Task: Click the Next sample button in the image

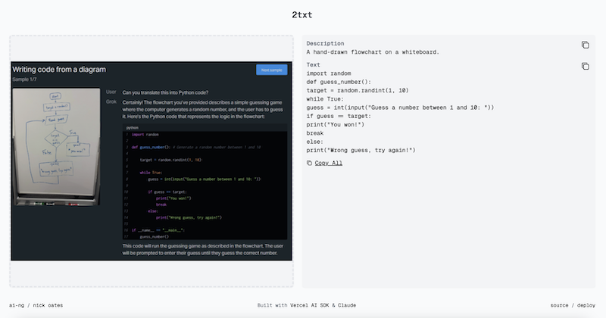Action: [x=271, y=70]
